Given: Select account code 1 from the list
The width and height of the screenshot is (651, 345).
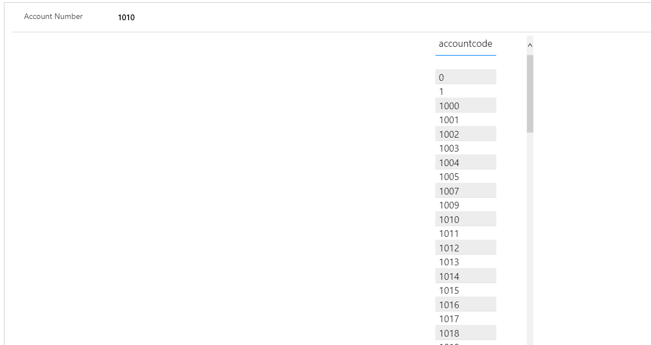Looking at the screenshot, I should click(465, 91).
